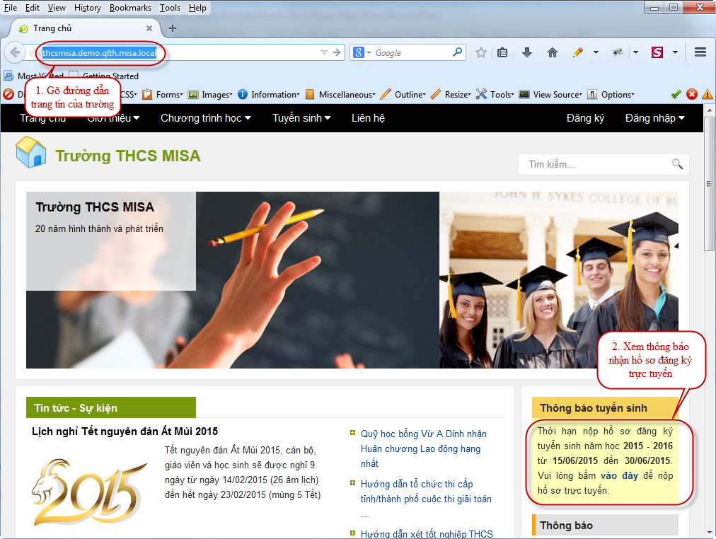
Task: Click the yellow warning triangle icon
Action: click(x=708, y=95)
